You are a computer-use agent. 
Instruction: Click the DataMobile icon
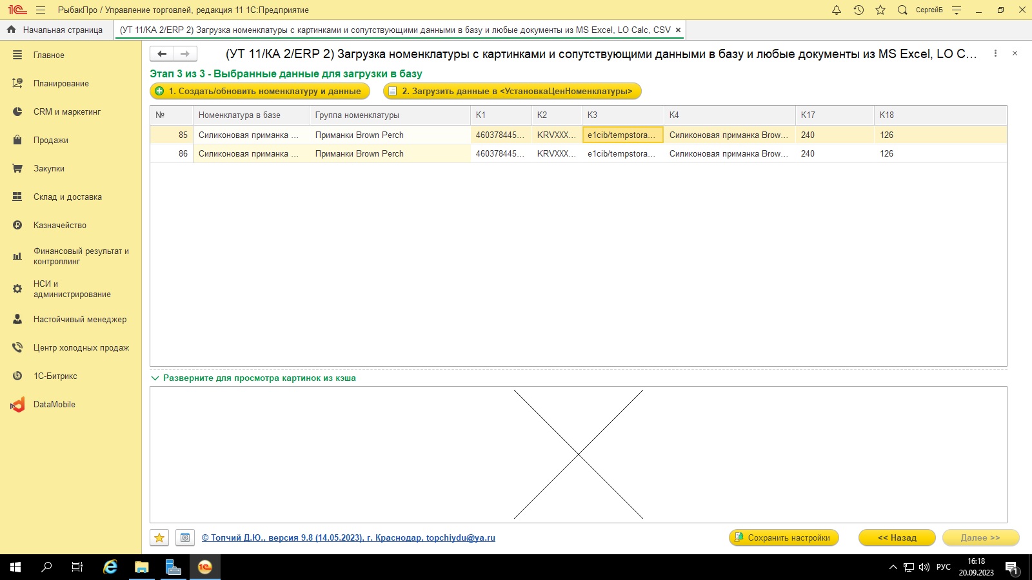coord(17,405)
